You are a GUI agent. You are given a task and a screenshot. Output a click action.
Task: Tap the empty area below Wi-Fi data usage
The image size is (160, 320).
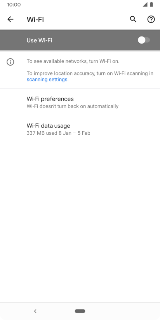80,221
